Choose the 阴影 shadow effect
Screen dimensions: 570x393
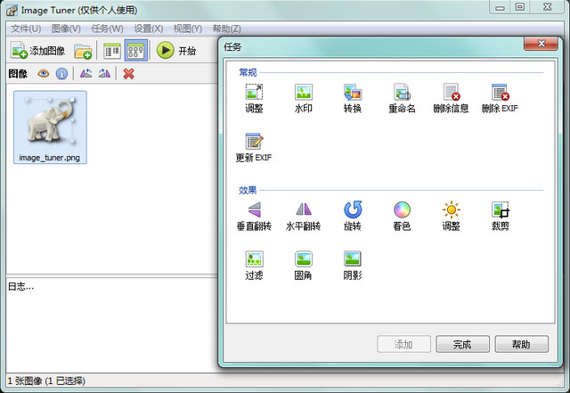click(x=353, y=266)
